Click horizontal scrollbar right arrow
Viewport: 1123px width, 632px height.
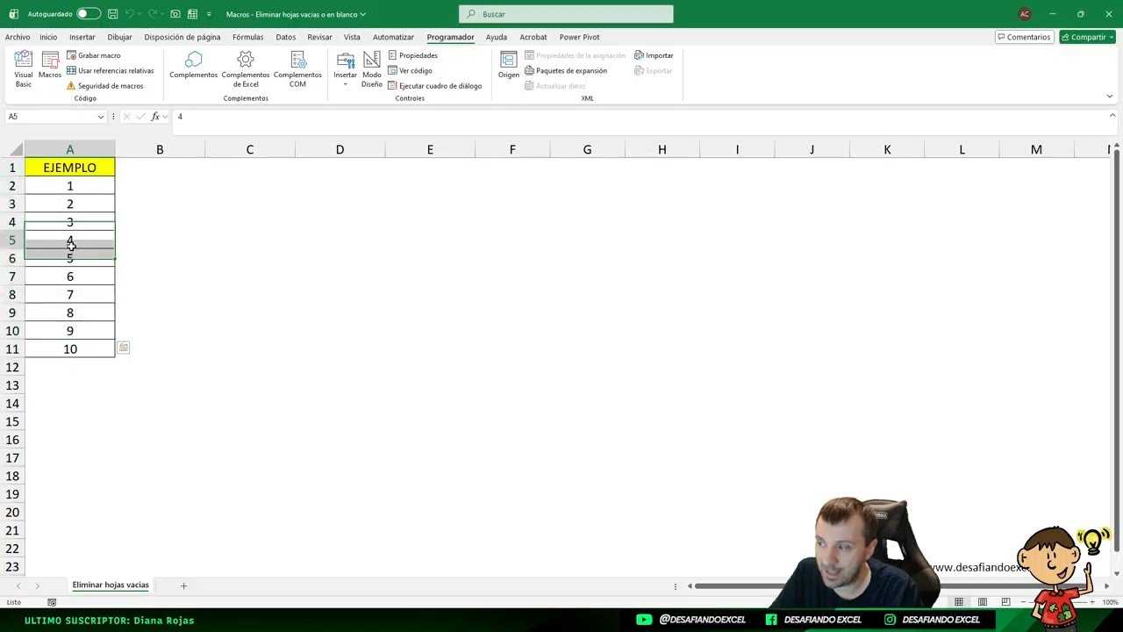click(x=1106, y=585)
